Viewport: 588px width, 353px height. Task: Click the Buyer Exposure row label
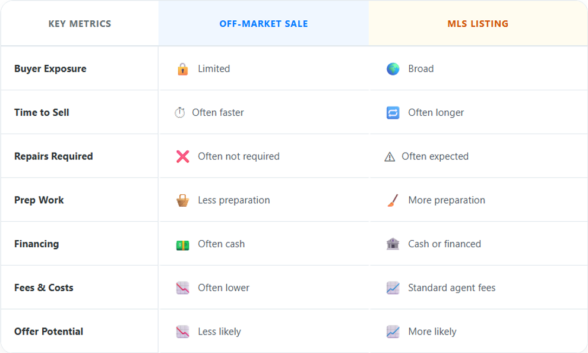click(50, 69)
